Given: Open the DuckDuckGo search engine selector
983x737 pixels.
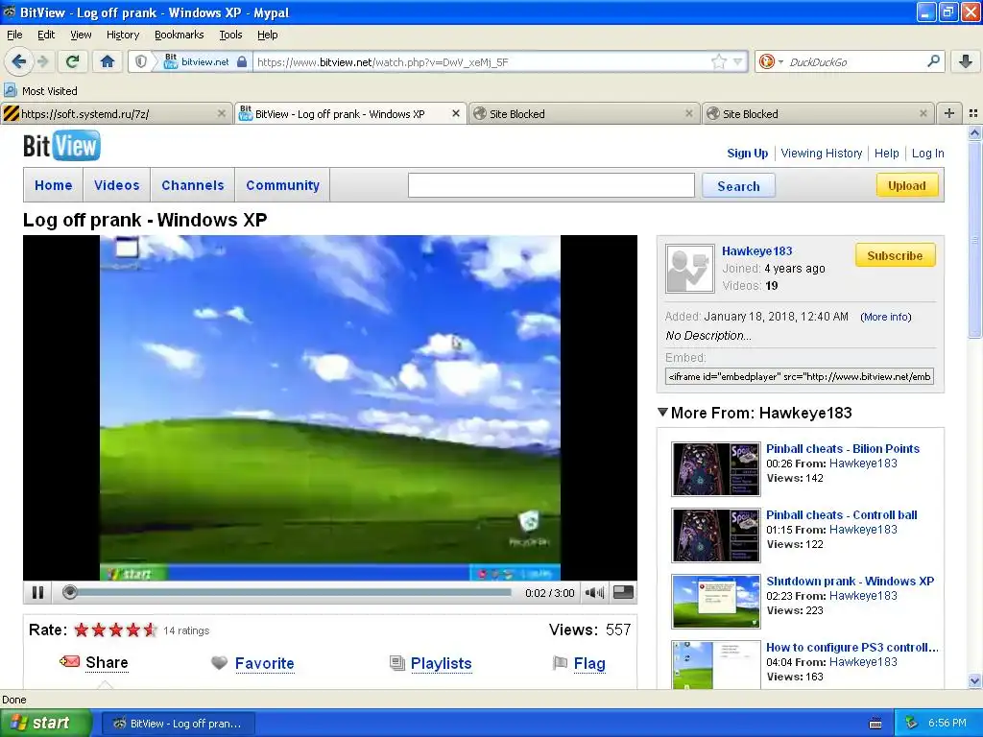Looking at the screenshot, I should 771,61.
